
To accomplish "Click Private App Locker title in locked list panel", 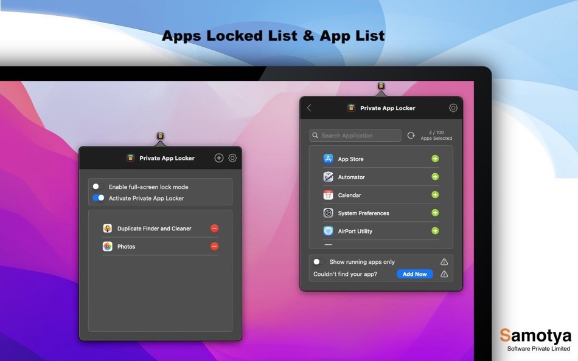I will coord(167,158).
